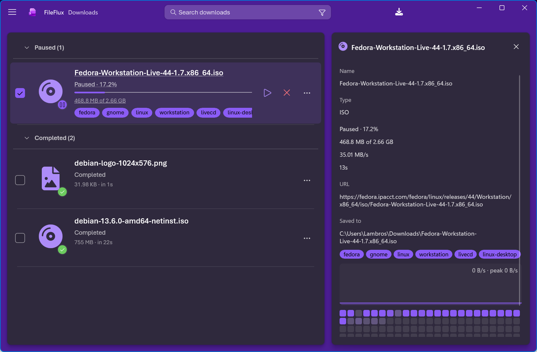Click the '755 MB · in 22s' text
Screen dimensions: 537x352
pyautogui.click(x=93, y=242)
